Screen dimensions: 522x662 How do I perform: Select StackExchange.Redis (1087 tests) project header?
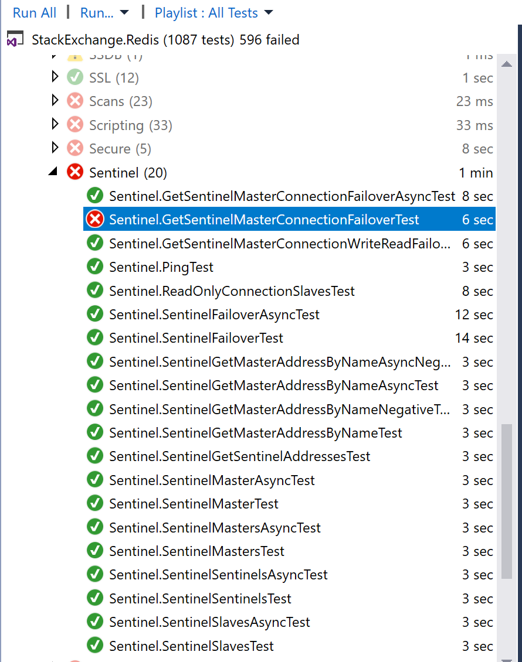tap(165, 40)
